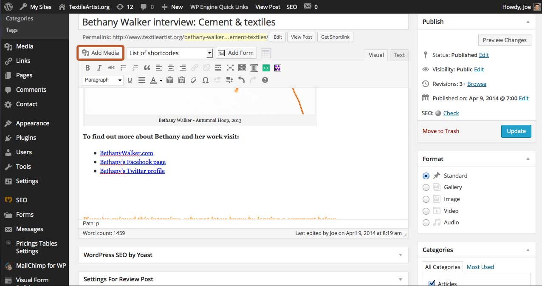Insert a numbered list
Viewport: 542px width, 286px height.
click(135, 68)
